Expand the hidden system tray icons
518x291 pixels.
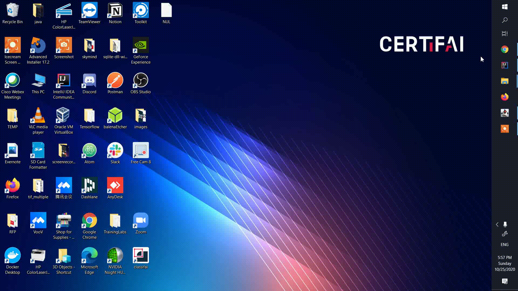pos(497,224)
